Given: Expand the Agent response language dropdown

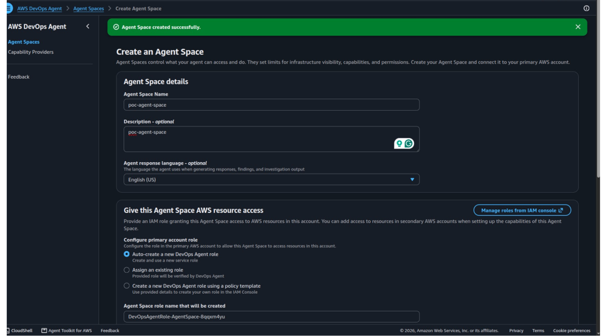Looking at the screenshot, I should (271, 179).
